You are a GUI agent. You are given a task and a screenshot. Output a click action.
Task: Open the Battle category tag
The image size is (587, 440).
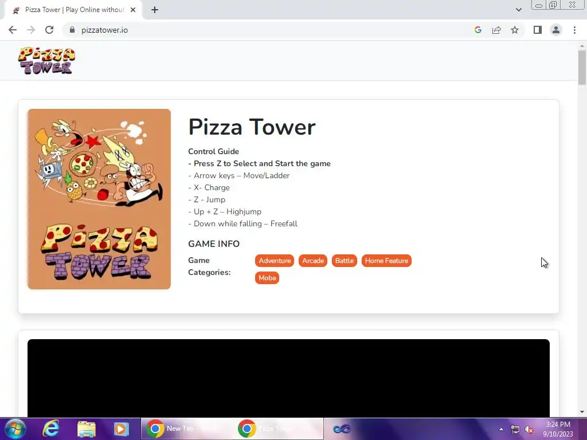coord(345,261)
